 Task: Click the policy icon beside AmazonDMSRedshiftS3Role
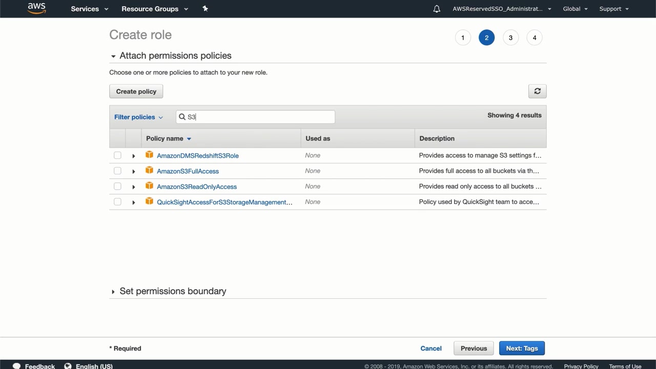click(x=149, y=155)
